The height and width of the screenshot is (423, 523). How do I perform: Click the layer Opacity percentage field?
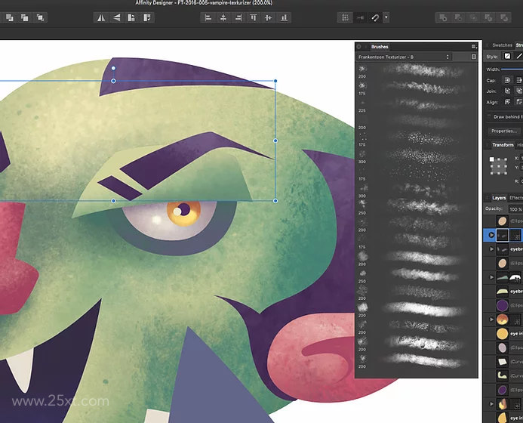[515, 209]
